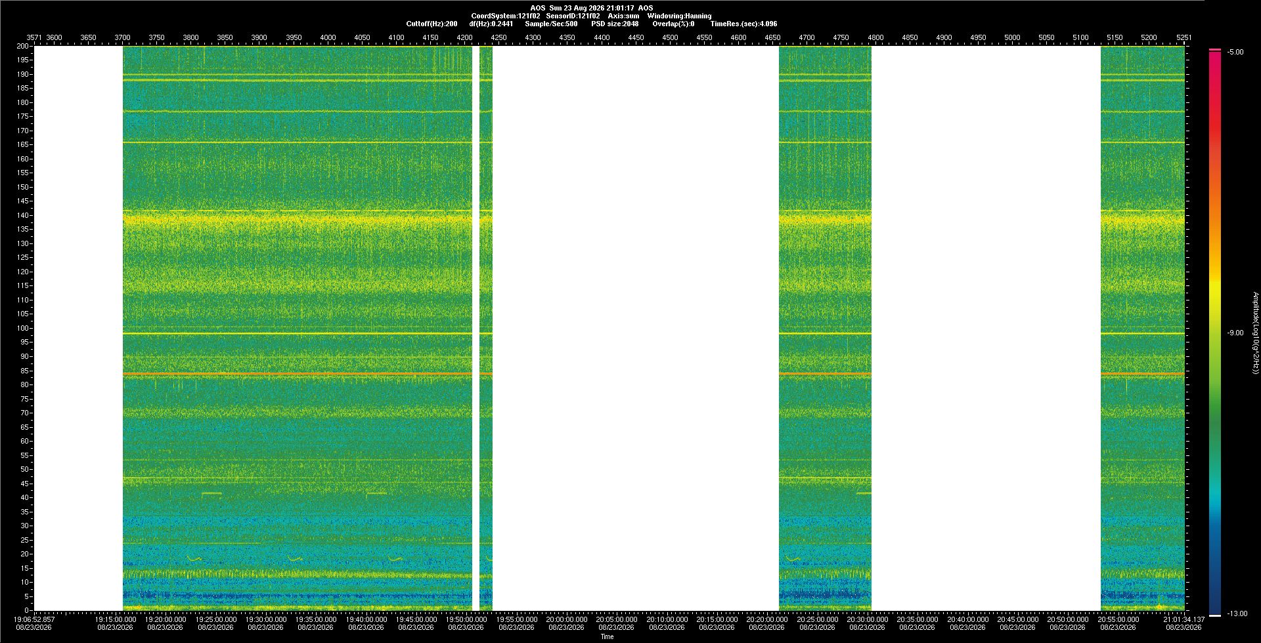This screenshot has width=1261, height=643.
Task: Click the plot title "AOS Sun 23 Aug 2026 21:01:17"
Action: click(582, 8)
